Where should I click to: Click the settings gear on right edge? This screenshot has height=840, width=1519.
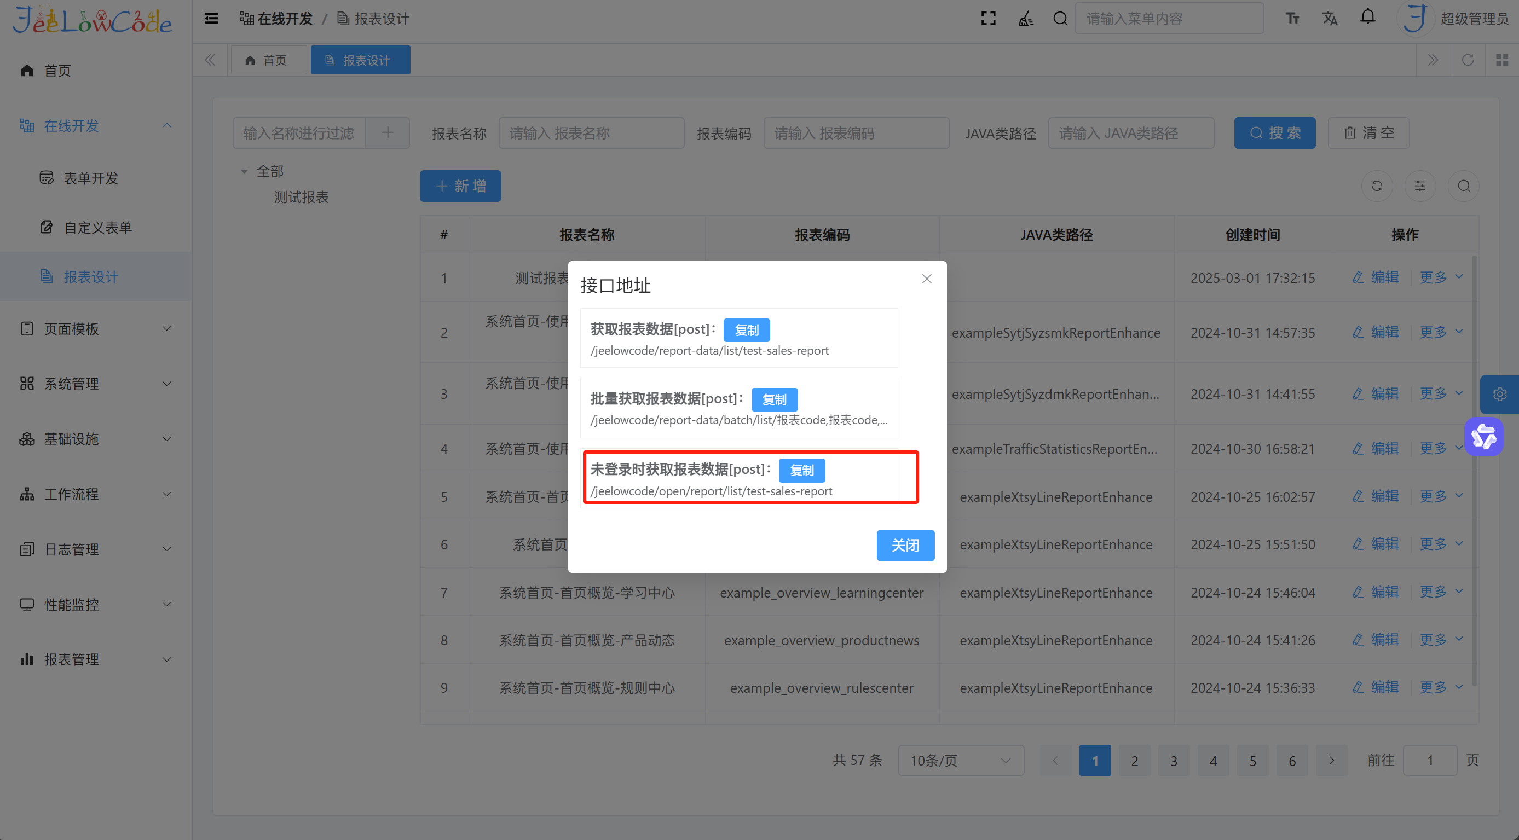1499,395
